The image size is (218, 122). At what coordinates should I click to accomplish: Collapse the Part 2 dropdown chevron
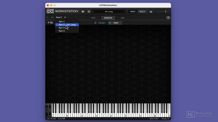[x=65, y=17]
